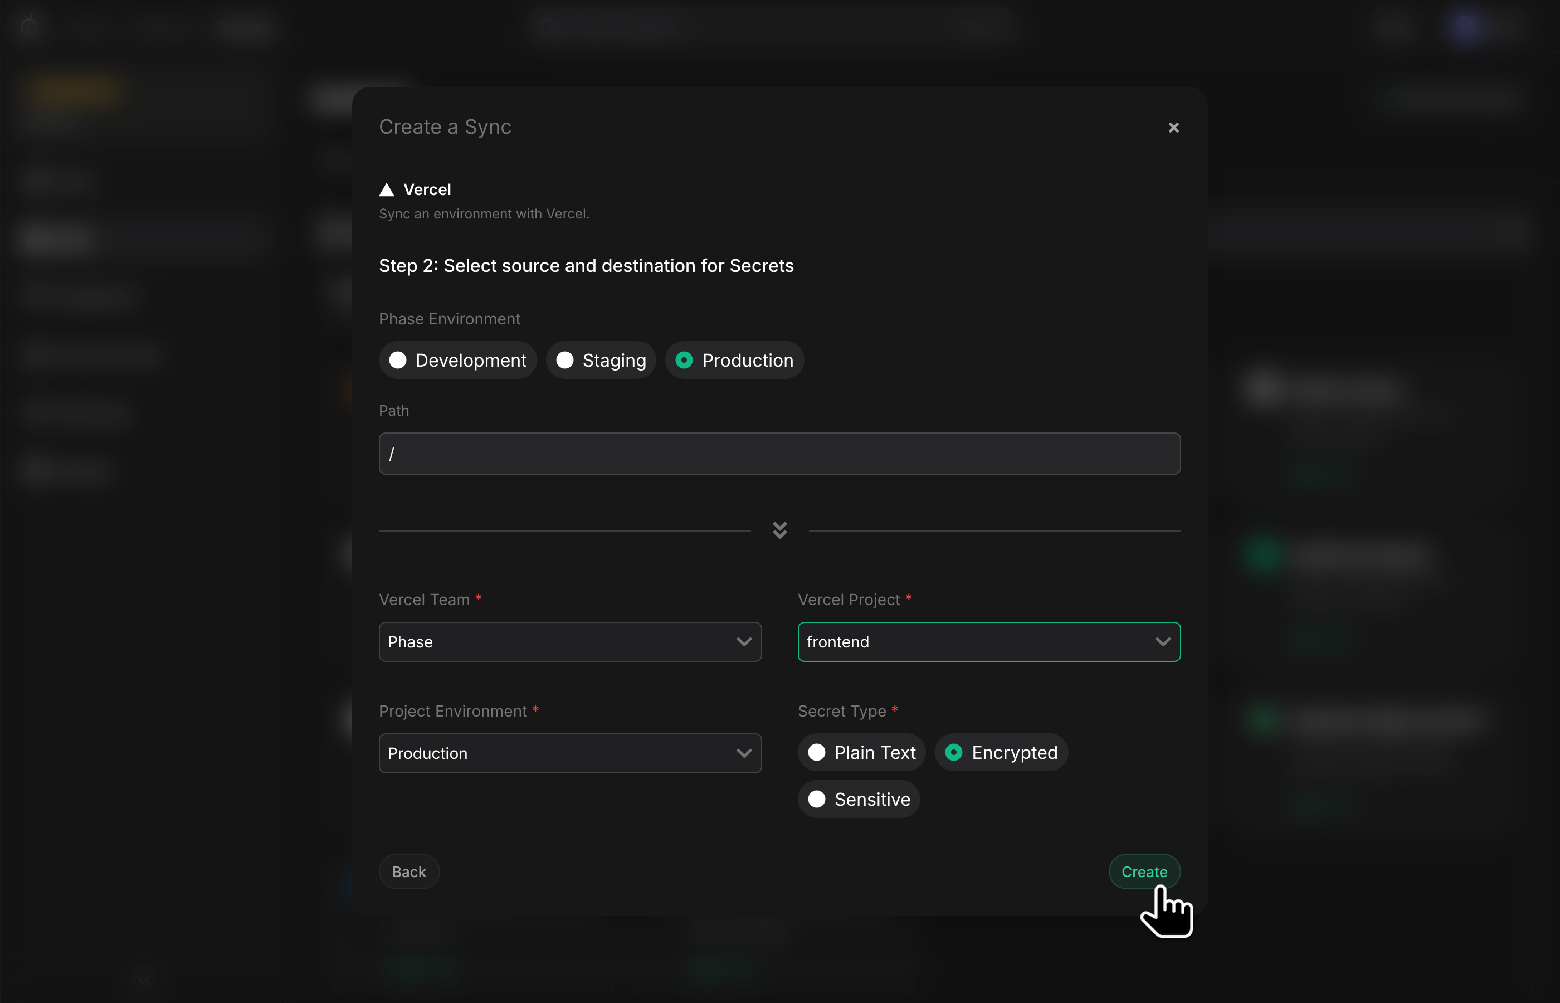Screen dimensions: 1560x1003
Task: Open the Project Environment dropdown
Action: coord(570,753)
